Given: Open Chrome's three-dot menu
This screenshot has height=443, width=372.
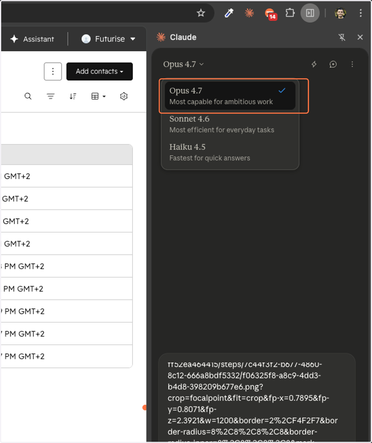Looking at the screenshot, I should [x=361, y=13].
